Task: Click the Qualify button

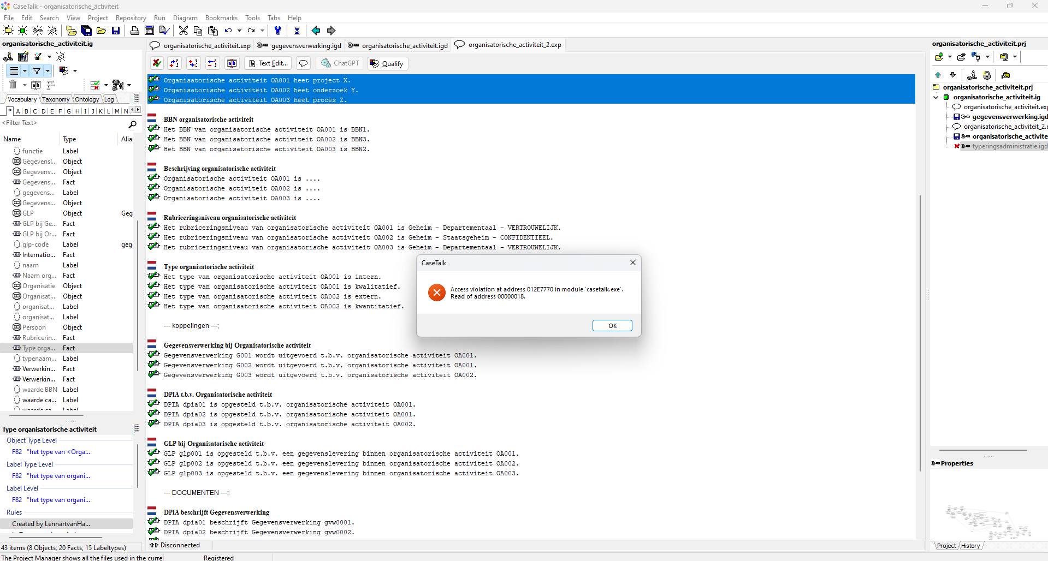Action: 388,64
